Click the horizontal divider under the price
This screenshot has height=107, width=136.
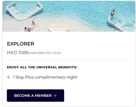[x=69, y=60]
